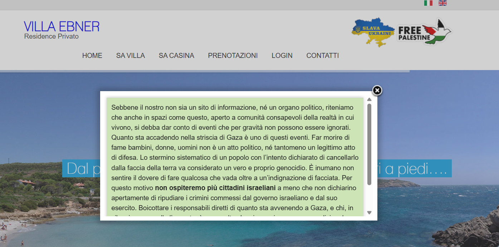
Task: Open the SA VILLA menu item
Action: [x=131, y=56]
